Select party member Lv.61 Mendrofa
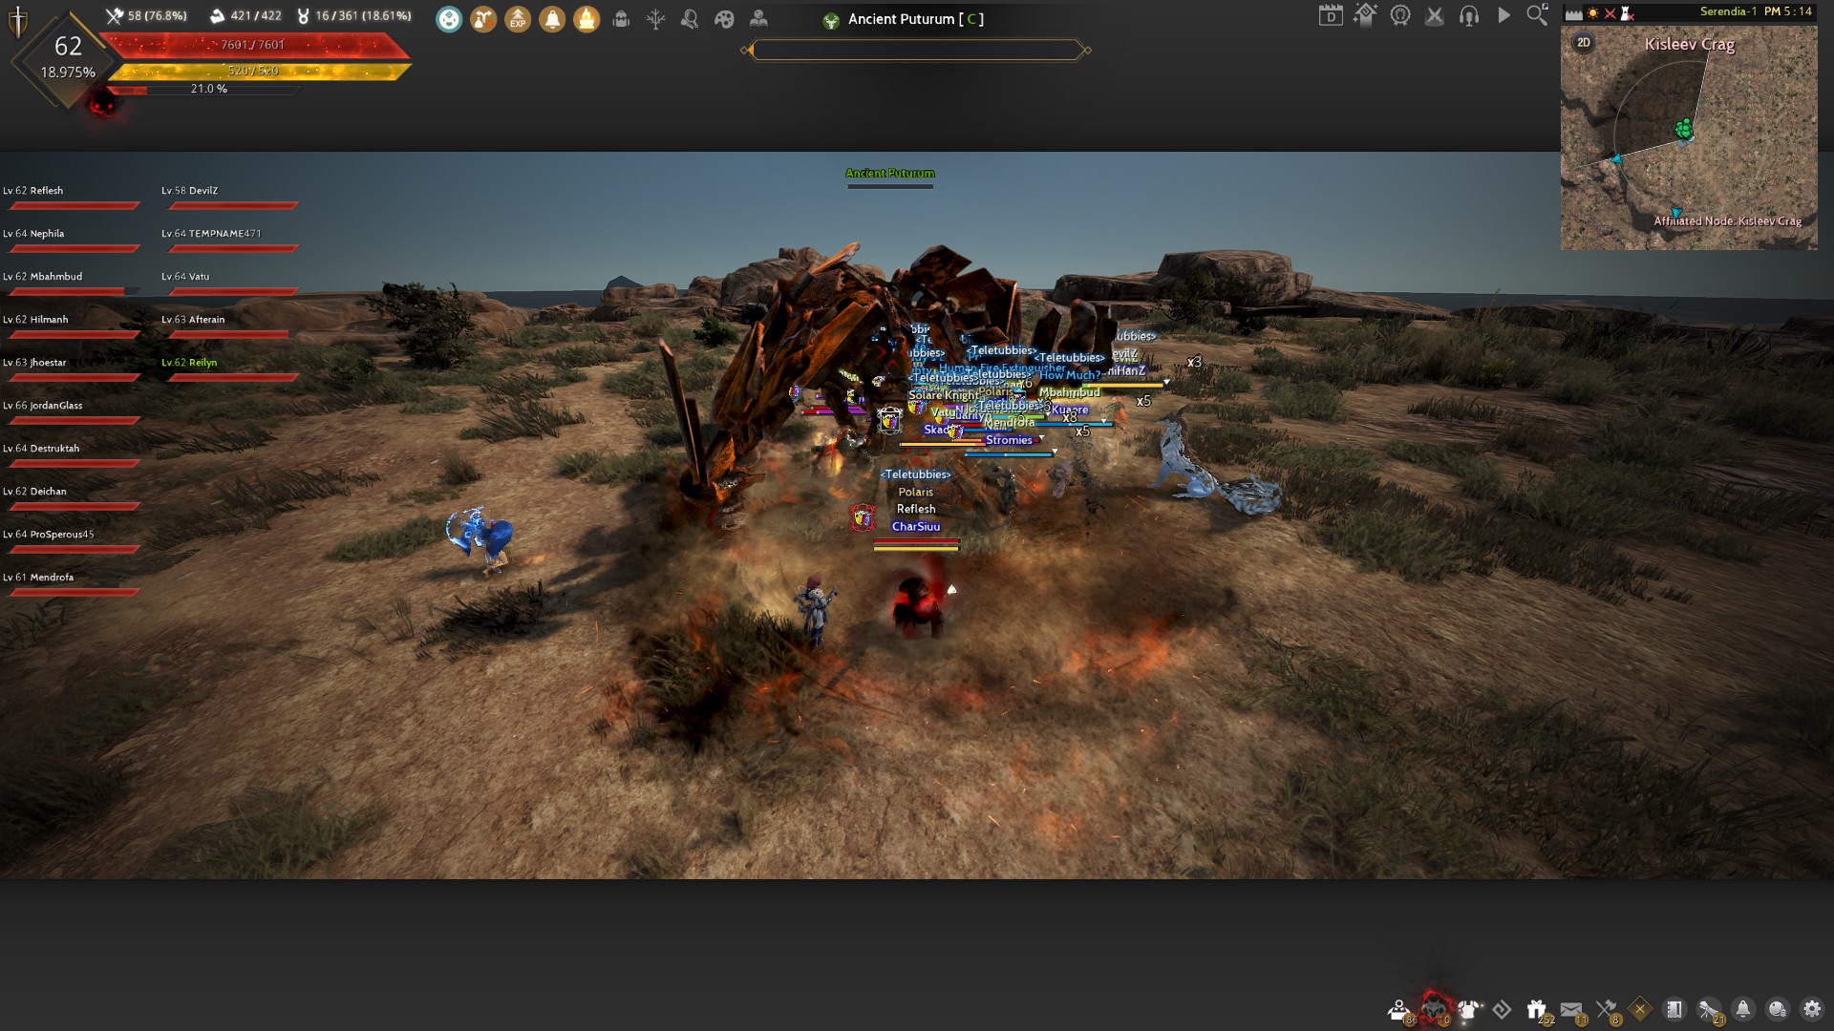1834x1031 pixels. click(72, 583)
